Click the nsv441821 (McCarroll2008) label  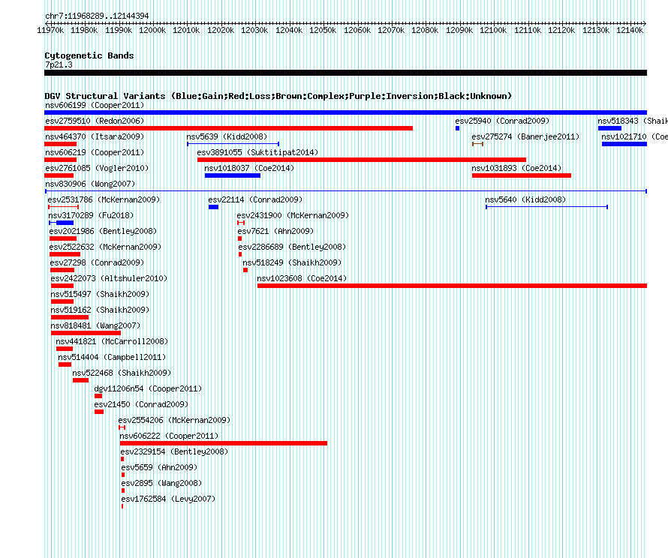pyautogui.click(x=112, y=341)
